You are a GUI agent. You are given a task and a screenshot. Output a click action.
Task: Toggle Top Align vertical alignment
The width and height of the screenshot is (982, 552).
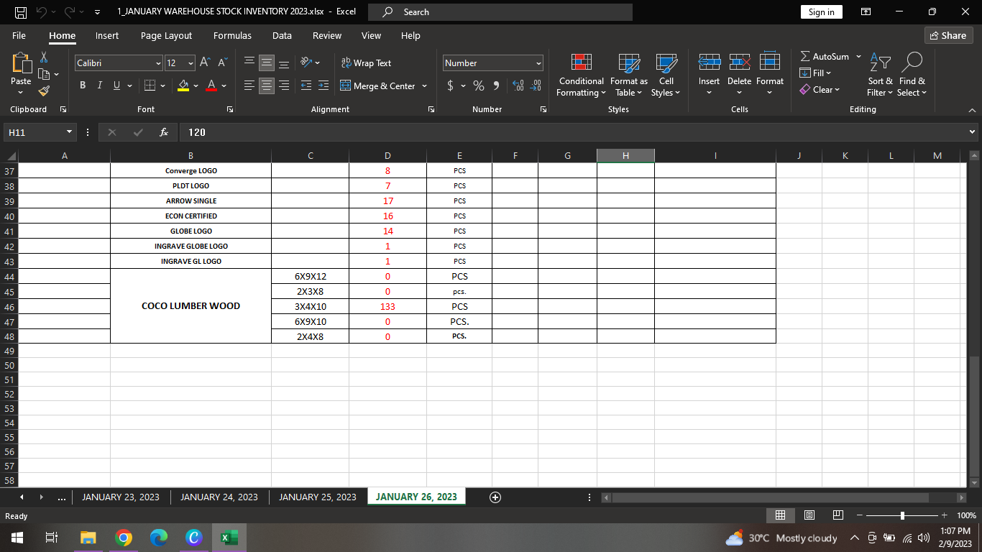click(x=249, y=63)
